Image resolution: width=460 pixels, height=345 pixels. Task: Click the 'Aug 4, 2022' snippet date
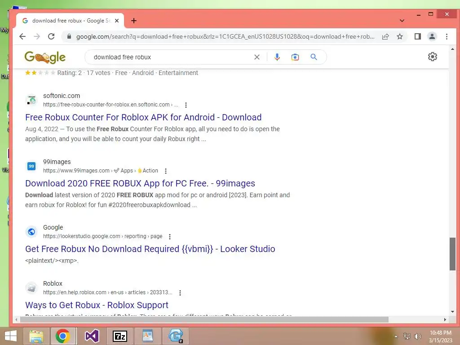(42, 129)
